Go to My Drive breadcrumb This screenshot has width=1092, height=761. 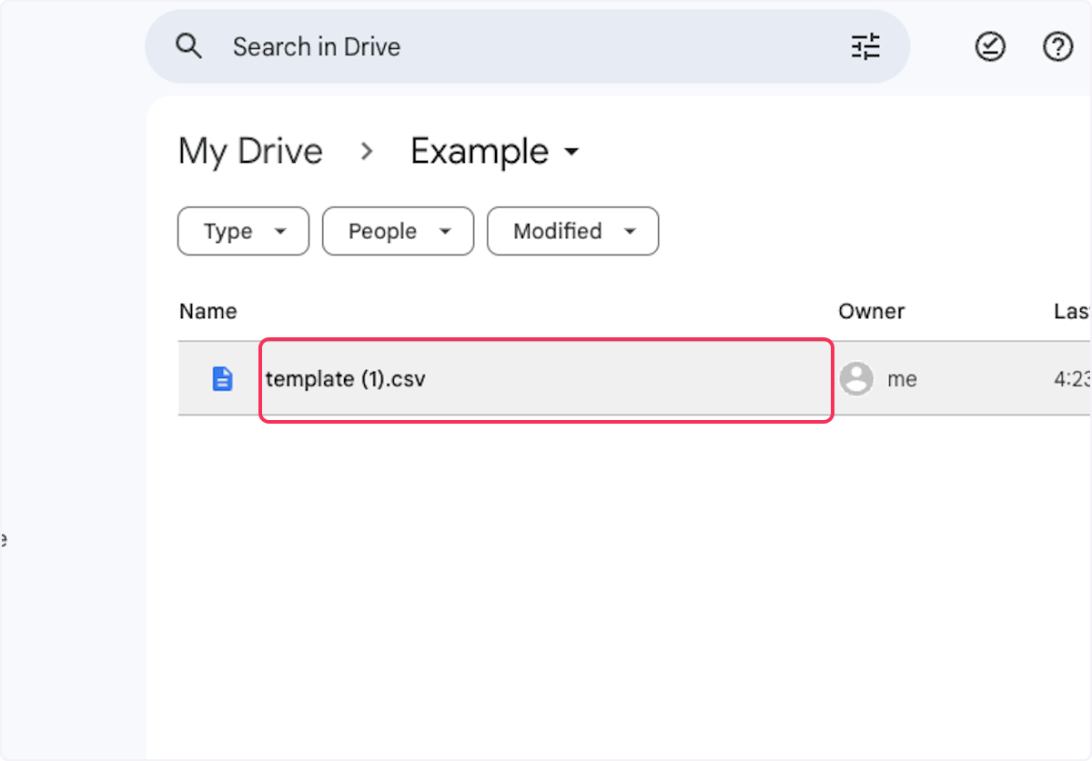point(250,151)
